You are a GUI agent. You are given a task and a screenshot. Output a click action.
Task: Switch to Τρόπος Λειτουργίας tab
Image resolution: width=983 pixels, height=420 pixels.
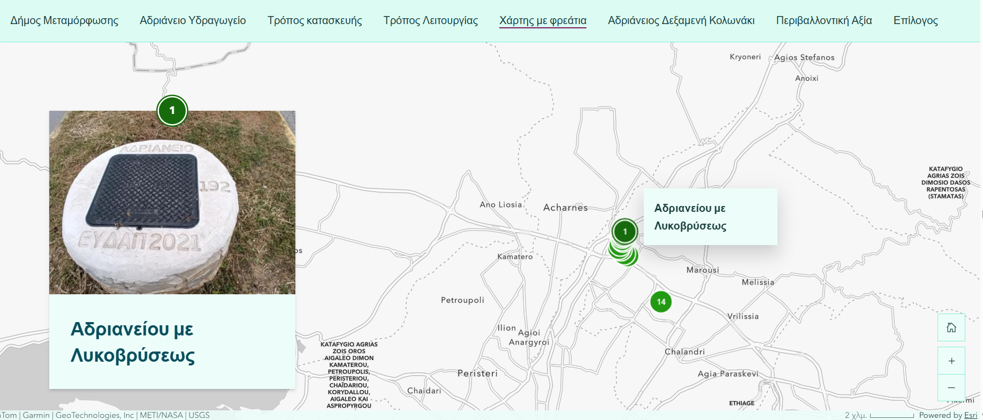coord(430,20)
